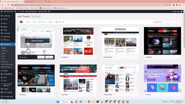The image size is (185, 104).
Task: Select the Block Themes filter
Action: pyautogui.click(x=42, y=22)
